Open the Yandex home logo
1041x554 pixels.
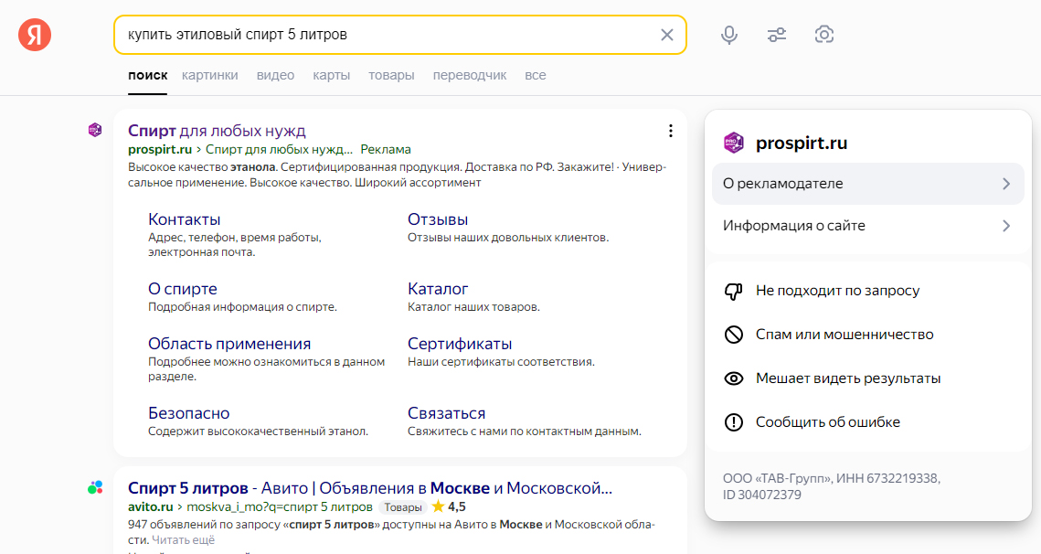[x=35, y=35]
